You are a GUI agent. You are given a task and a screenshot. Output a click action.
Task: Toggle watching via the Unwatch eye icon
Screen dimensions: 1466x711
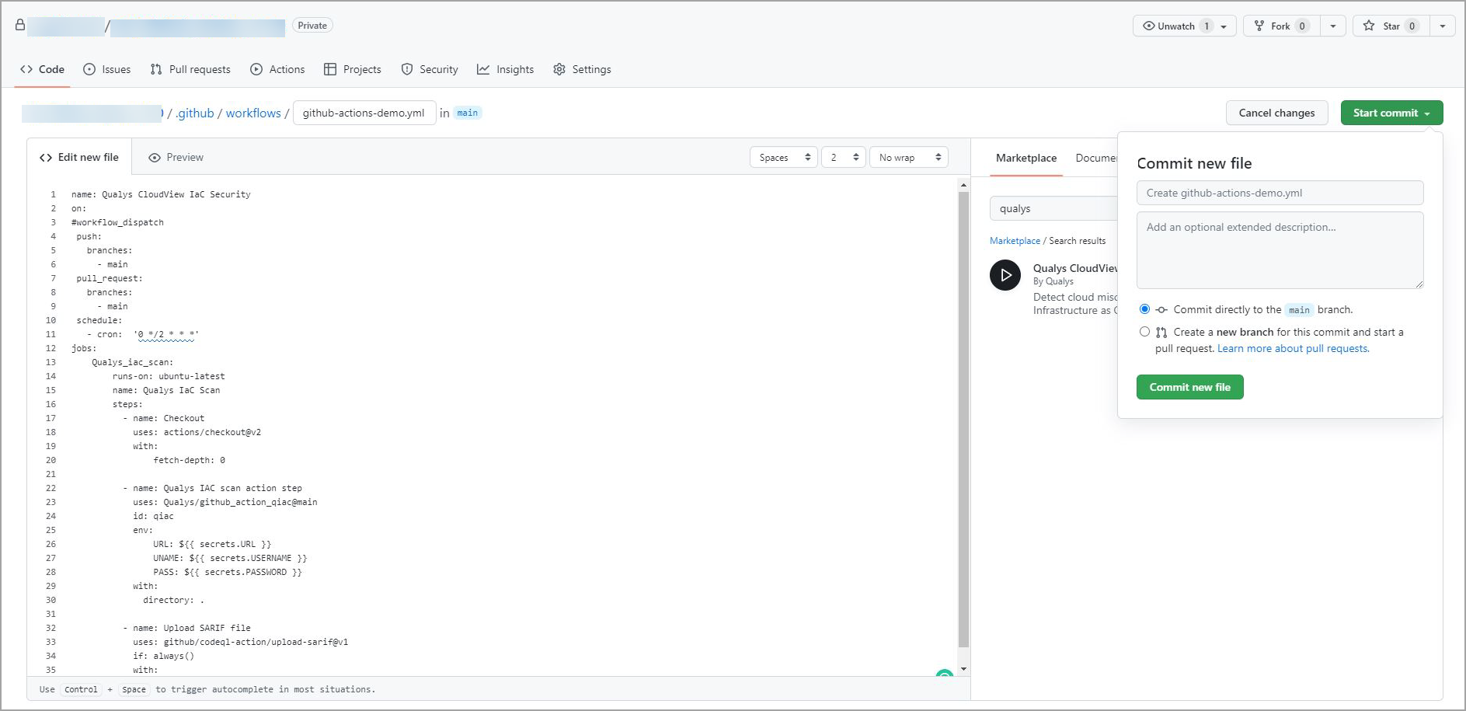(x=1149, y=26)
